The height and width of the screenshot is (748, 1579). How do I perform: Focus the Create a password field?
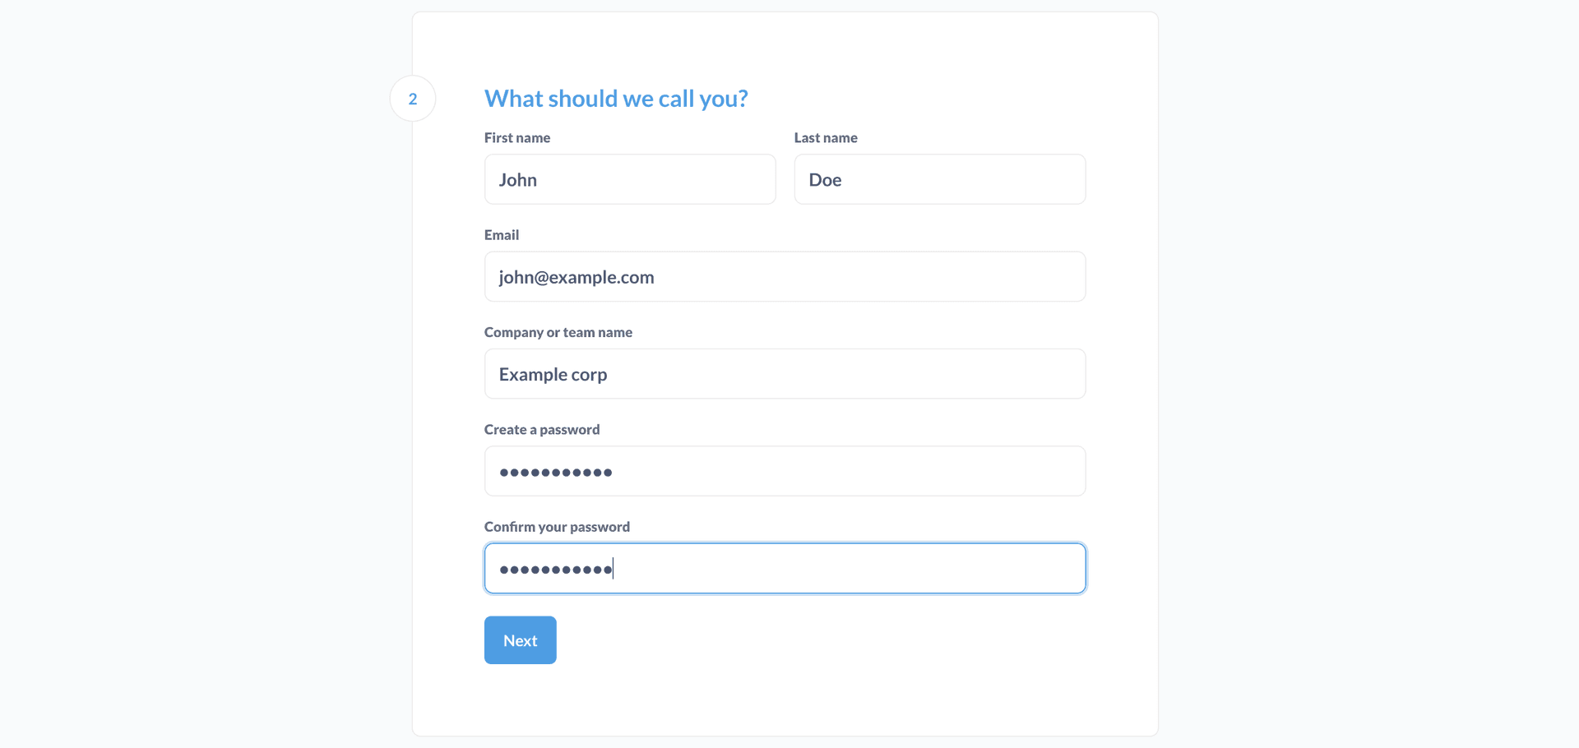tap(822, 471)
